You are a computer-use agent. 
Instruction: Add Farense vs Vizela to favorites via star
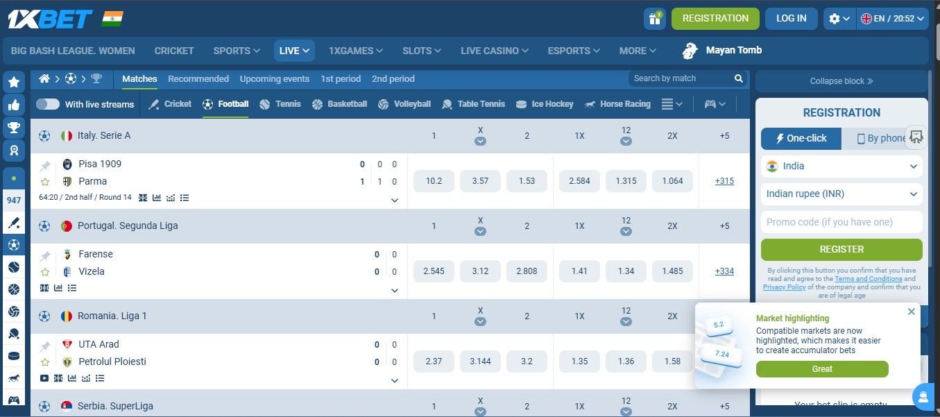tap(44, 271)
